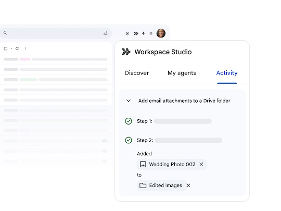Open Workspace Studio icon in top bar
Screen dimensions: 281x211
point(136,33)
